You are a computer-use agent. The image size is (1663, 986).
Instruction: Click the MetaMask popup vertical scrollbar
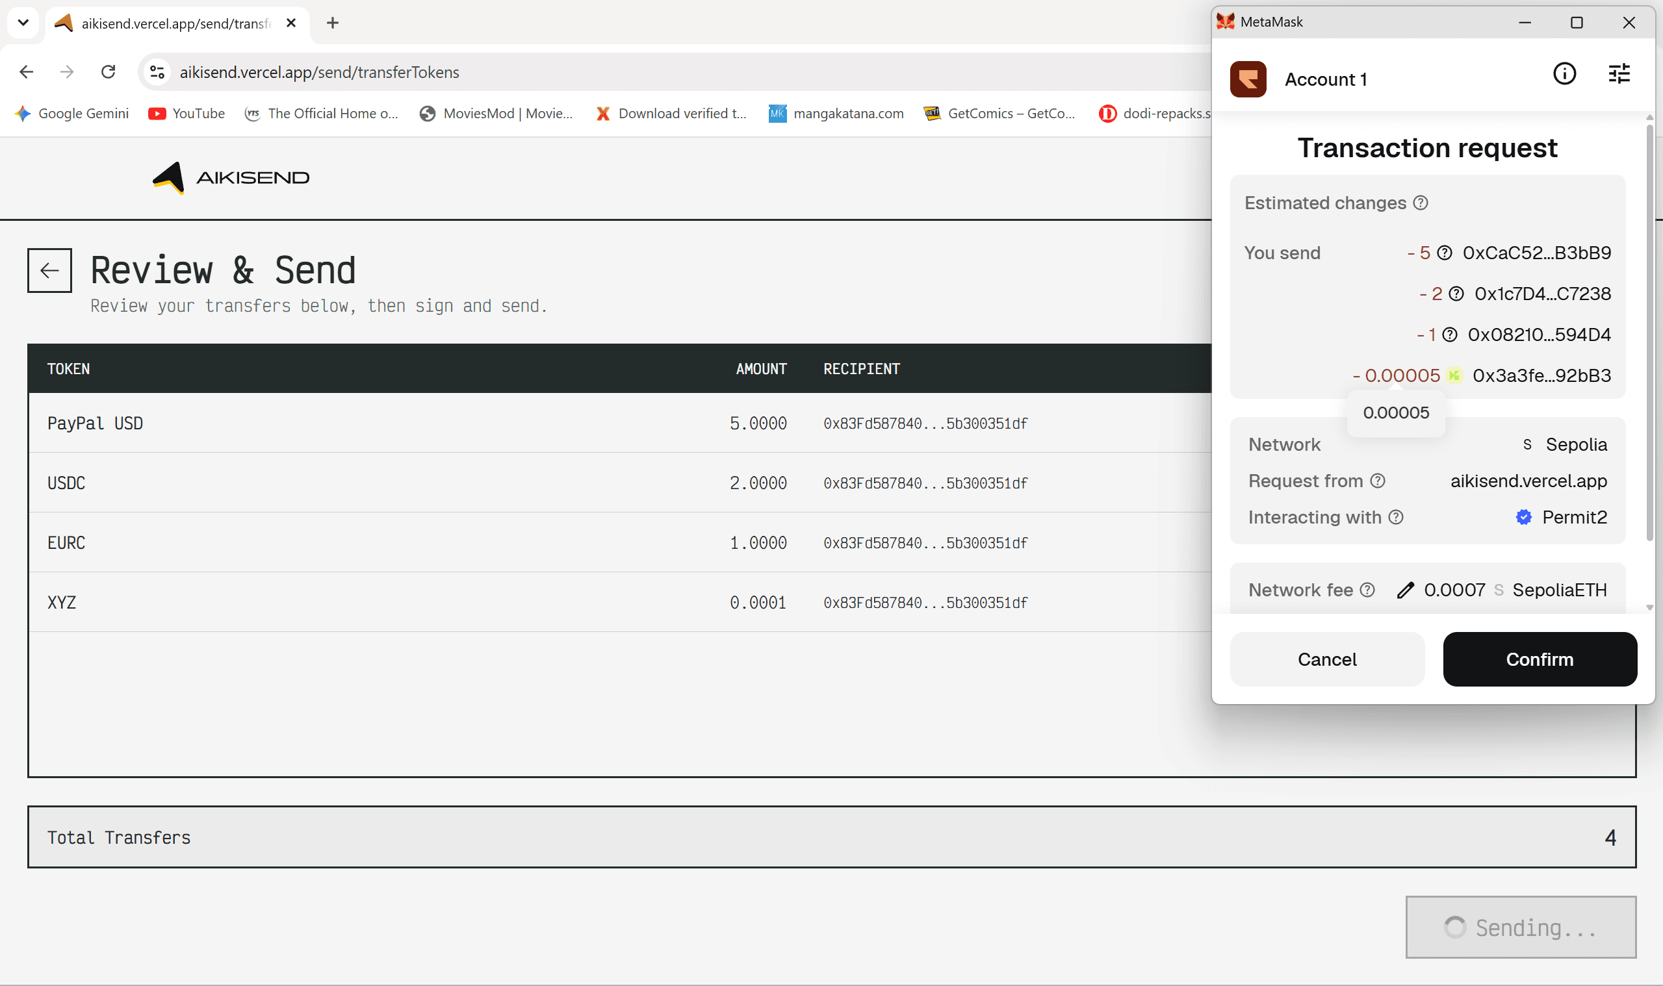click(x=1650, y=332)
